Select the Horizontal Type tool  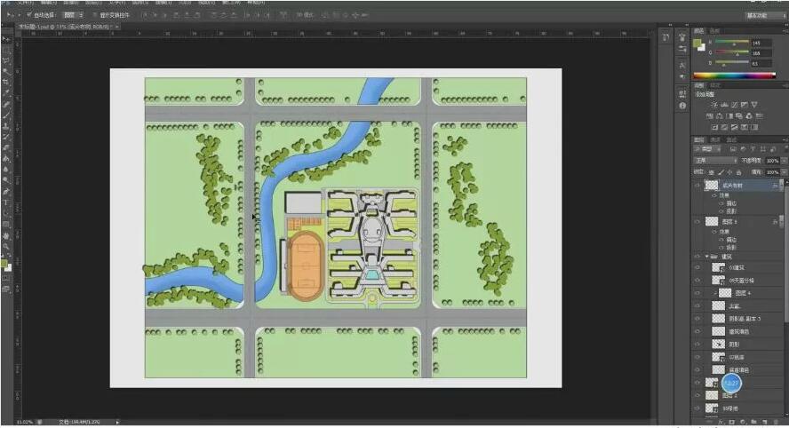coord(5,202)
